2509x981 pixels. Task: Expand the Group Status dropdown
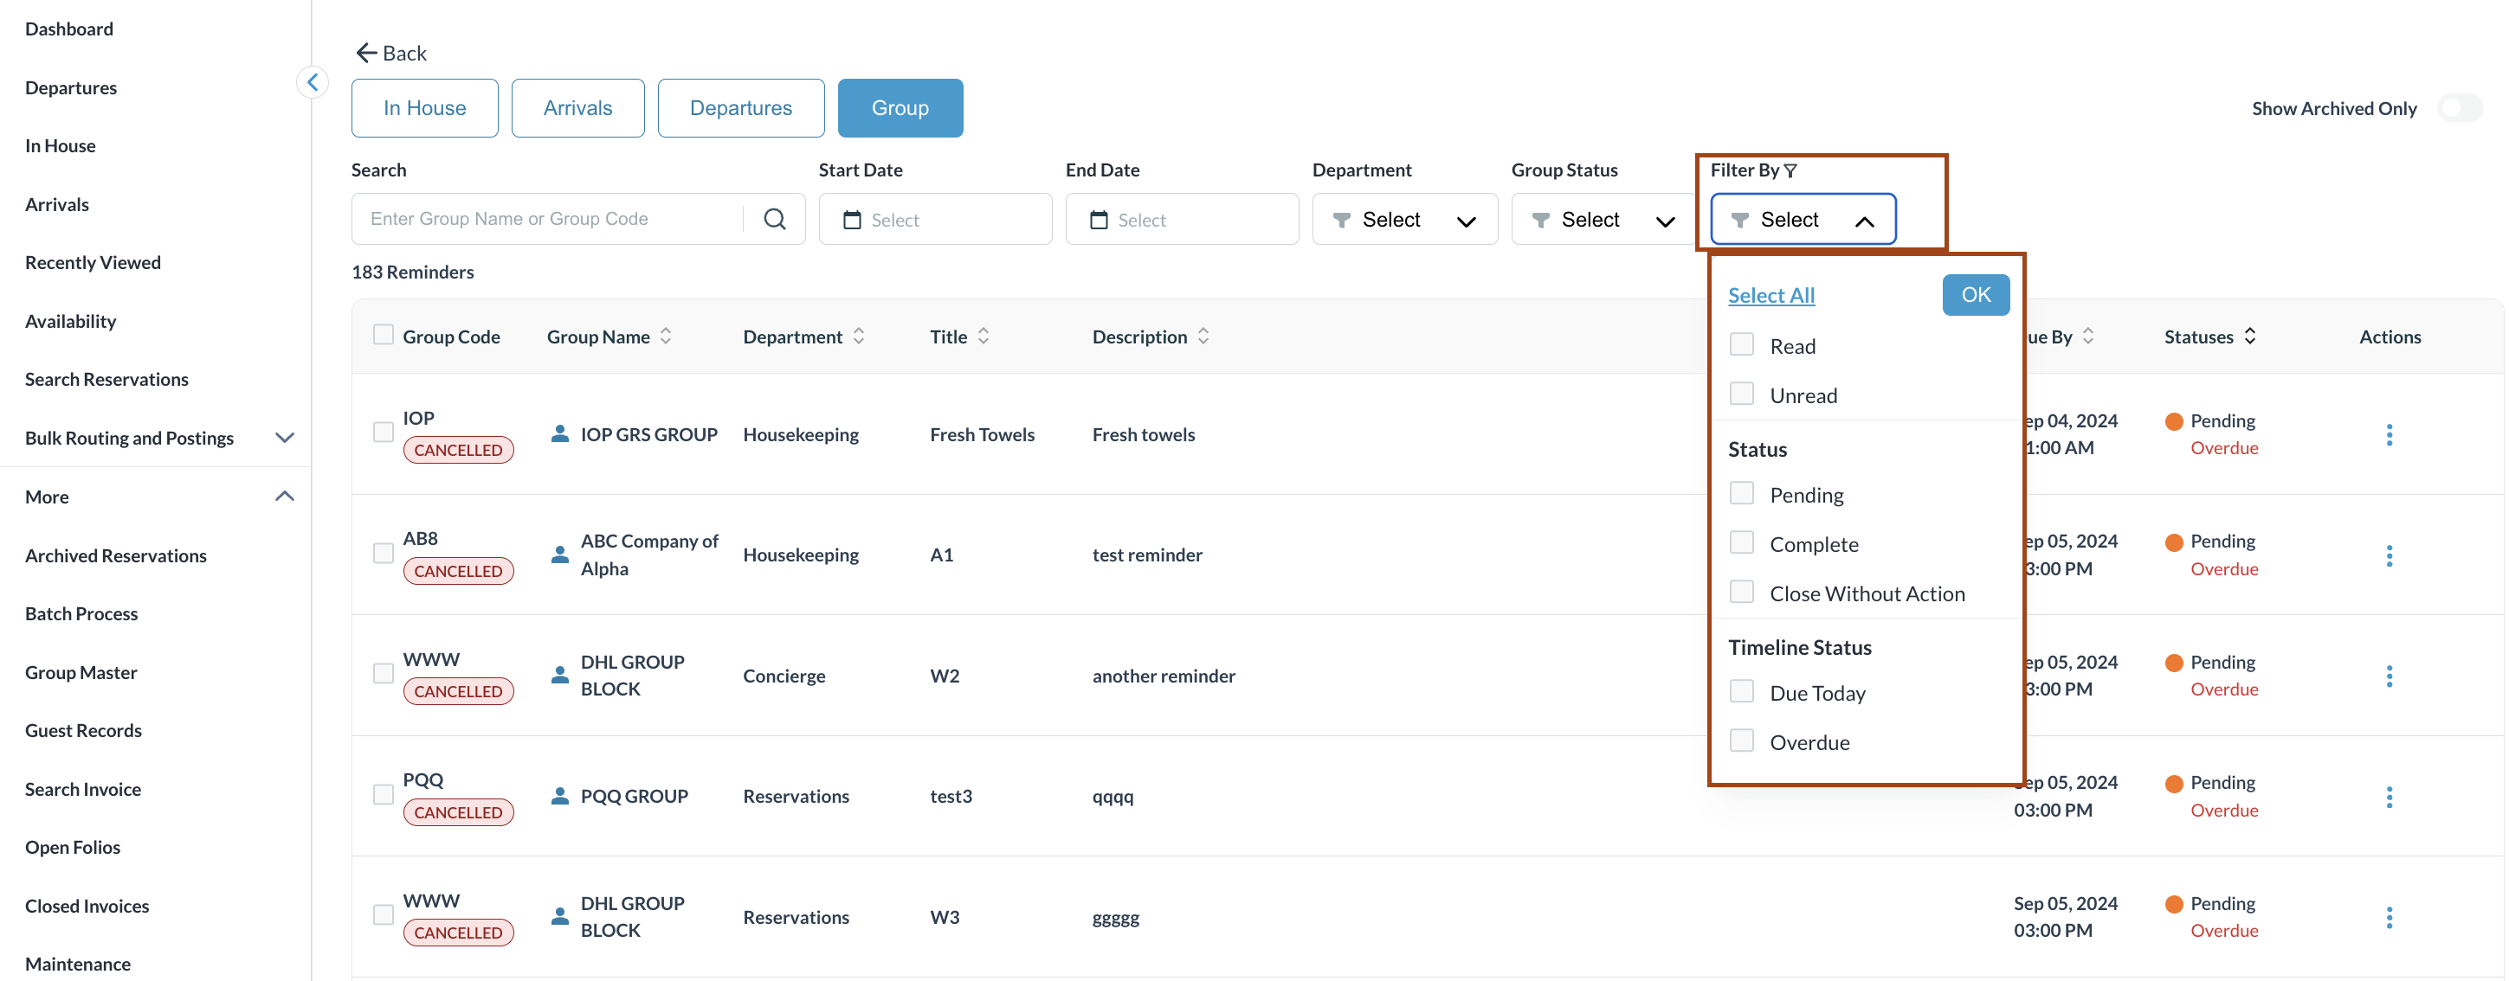point(1603,220)
